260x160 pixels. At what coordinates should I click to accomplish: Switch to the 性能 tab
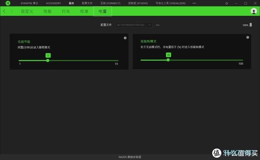click(47, 11)
